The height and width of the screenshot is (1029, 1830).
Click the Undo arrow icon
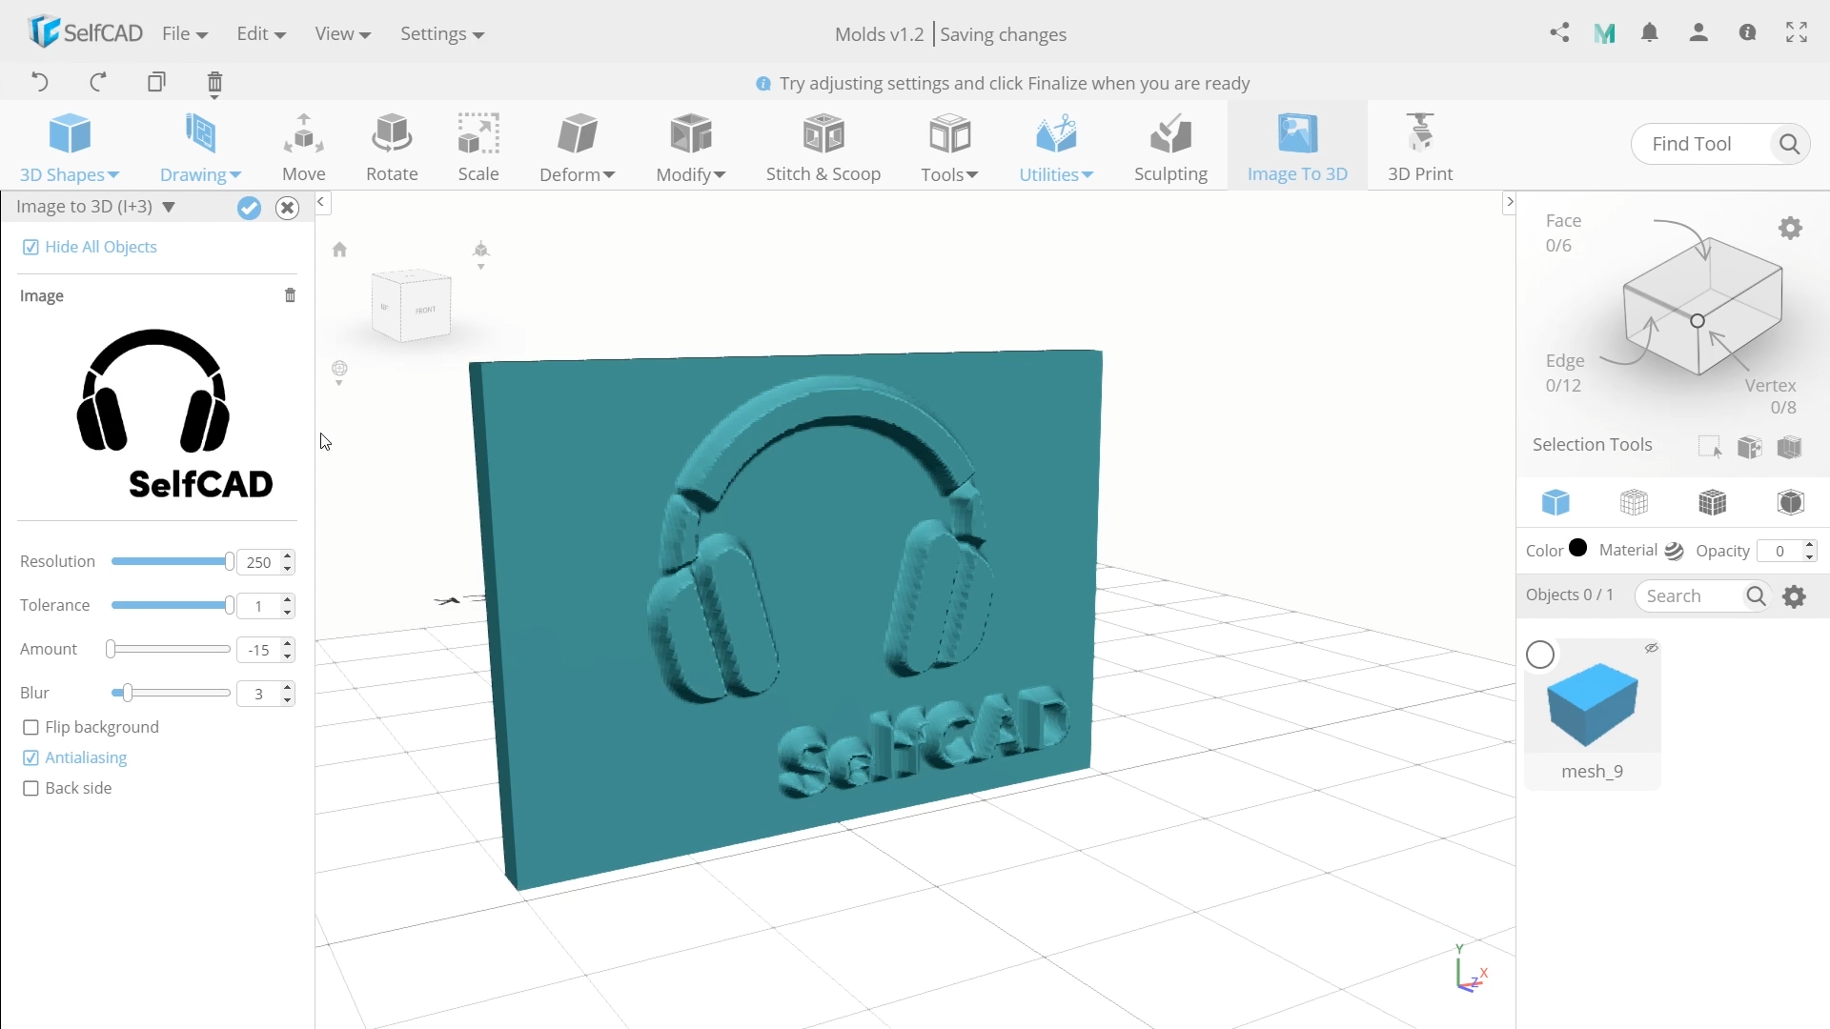point(40,82)
